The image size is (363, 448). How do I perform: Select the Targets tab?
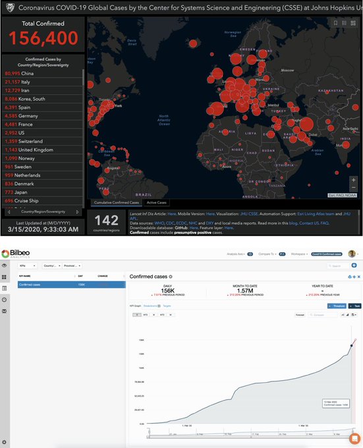167,306
